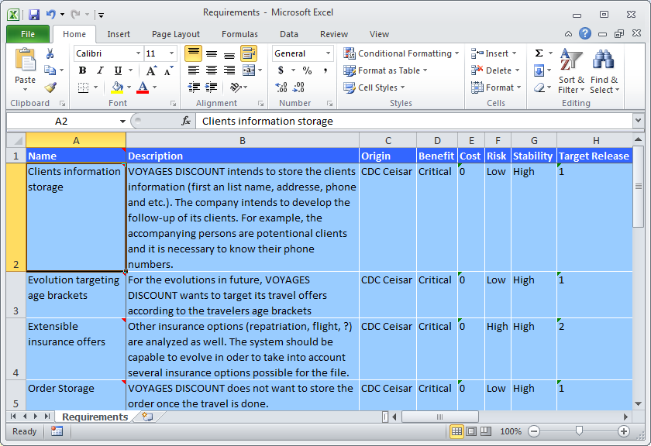Select the Requirements sheet tab

click(95, 417)
